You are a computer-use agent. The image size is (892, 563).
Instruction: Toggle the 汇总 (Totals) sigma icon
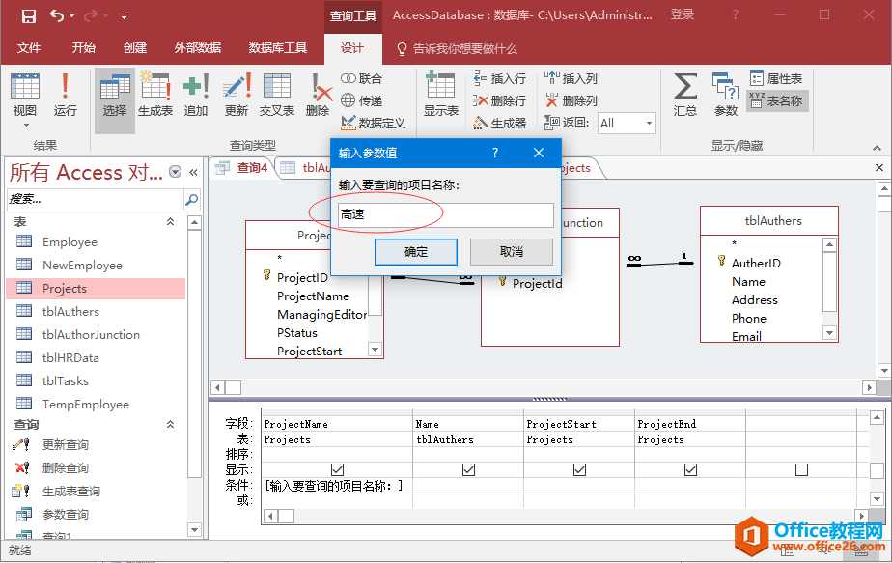[x=685, y=95]
